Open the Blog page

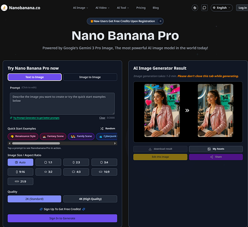[x=156, y=8]
